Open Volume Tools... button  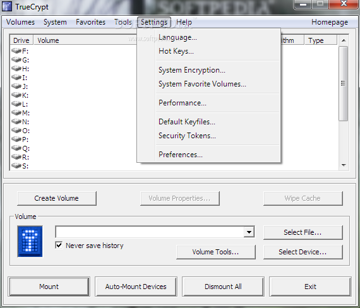pyautogui.click(x=216, y=252)
